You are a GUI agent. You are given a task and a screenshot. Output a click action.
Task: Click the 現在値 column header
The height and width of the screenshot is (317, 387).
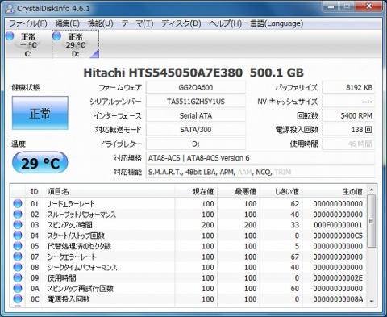tap(196, 191)
